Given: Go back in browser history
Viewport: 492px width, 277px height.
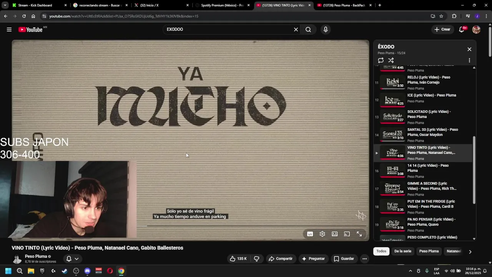Looking at the screenshot, I should click(5, 16).
